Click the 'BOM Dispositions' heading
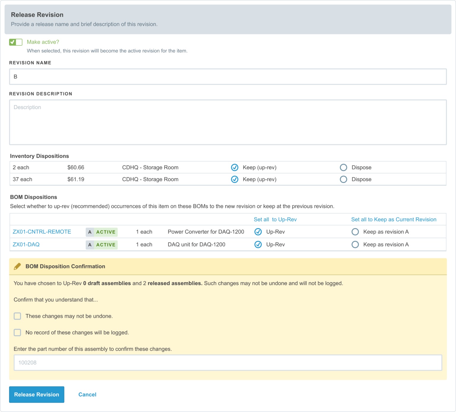The height and width of the screenshot is (412, 456). [x=34, y=197]
